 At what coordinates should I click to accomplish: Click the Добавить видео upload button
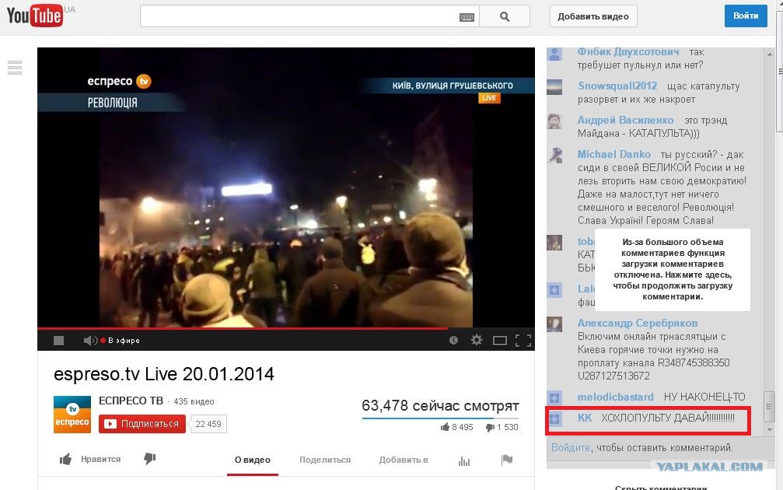tap(593, 16)
